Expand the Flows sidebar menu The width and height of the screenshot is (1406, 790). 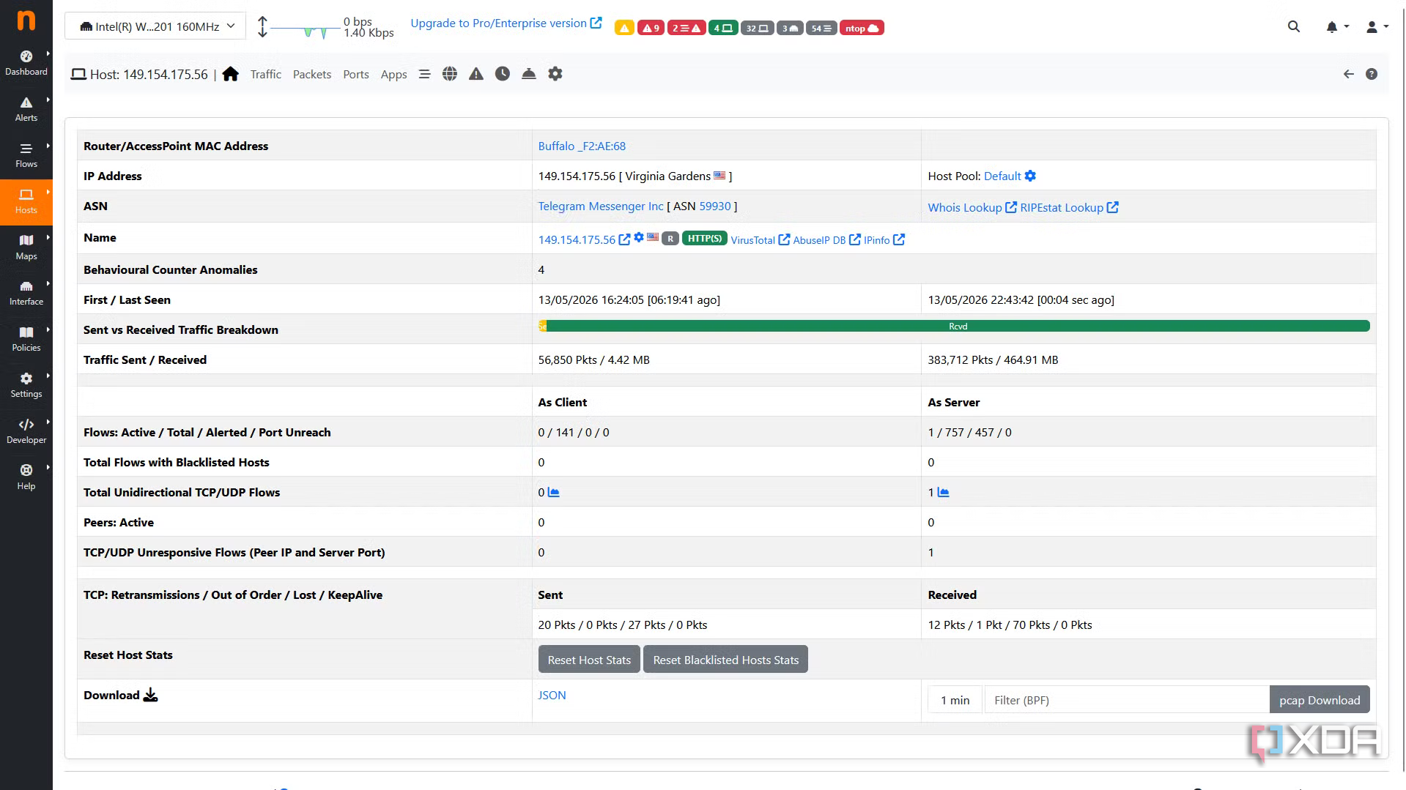tap(26, 155)
